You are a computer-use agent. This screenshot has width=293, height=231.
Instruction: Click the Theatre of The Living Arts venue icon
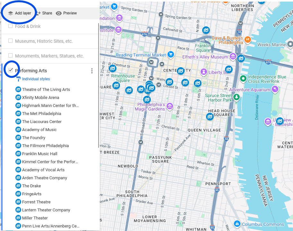click(x=18, y=89)
